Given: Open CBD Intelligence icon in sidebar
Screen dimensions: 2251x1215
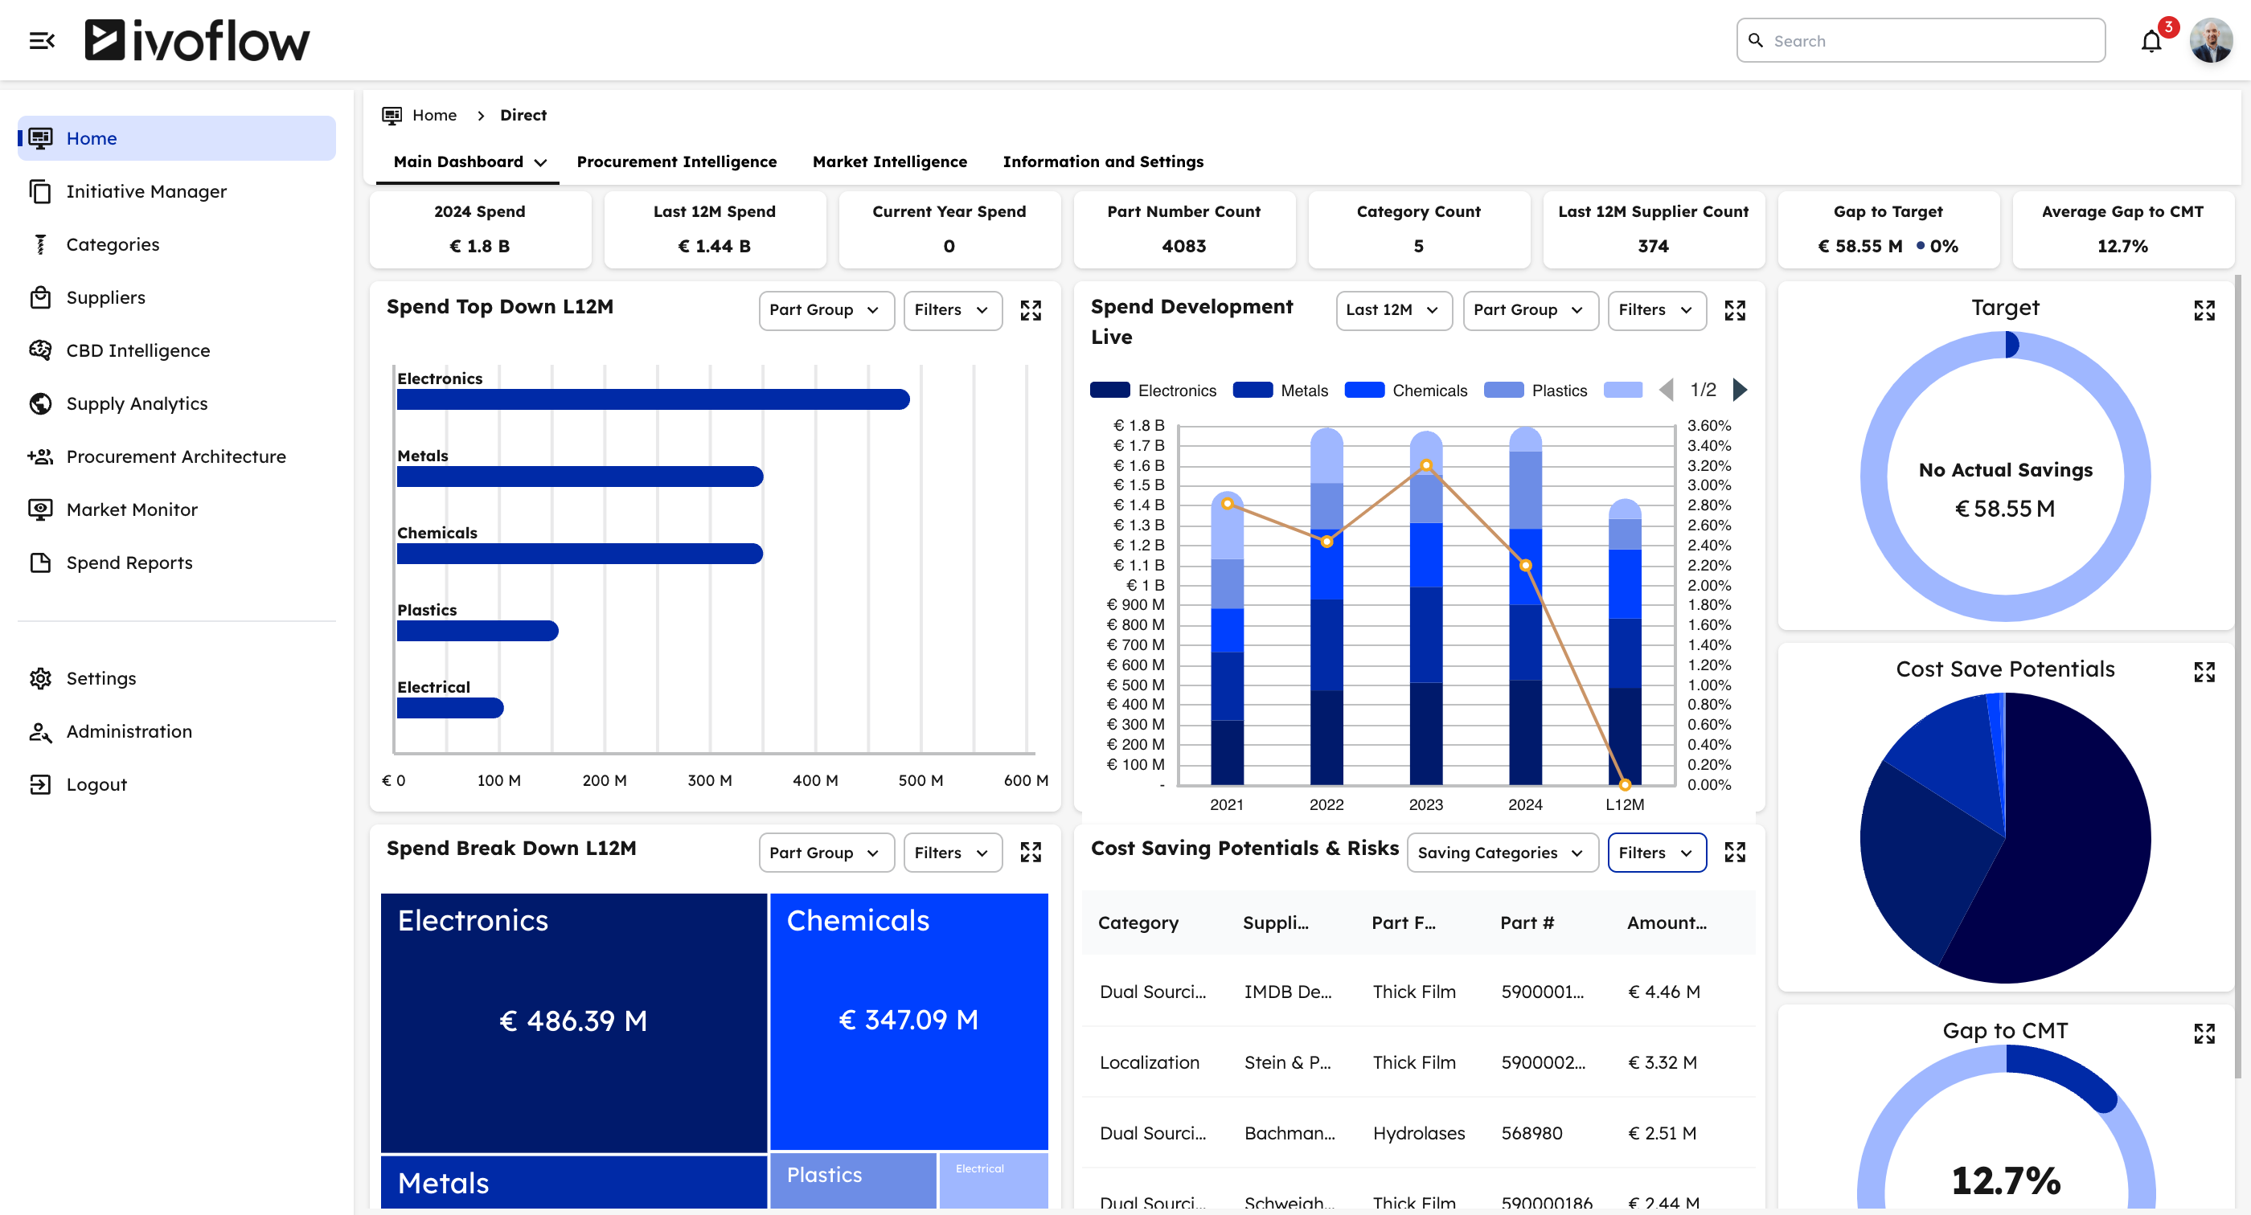Looking at the screenshot, I should (x=40, y=350).
